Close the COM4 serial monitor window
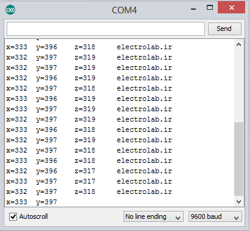The height and width of the screenshot is (231, 250). pyautogui.click(x=231, y=8)
